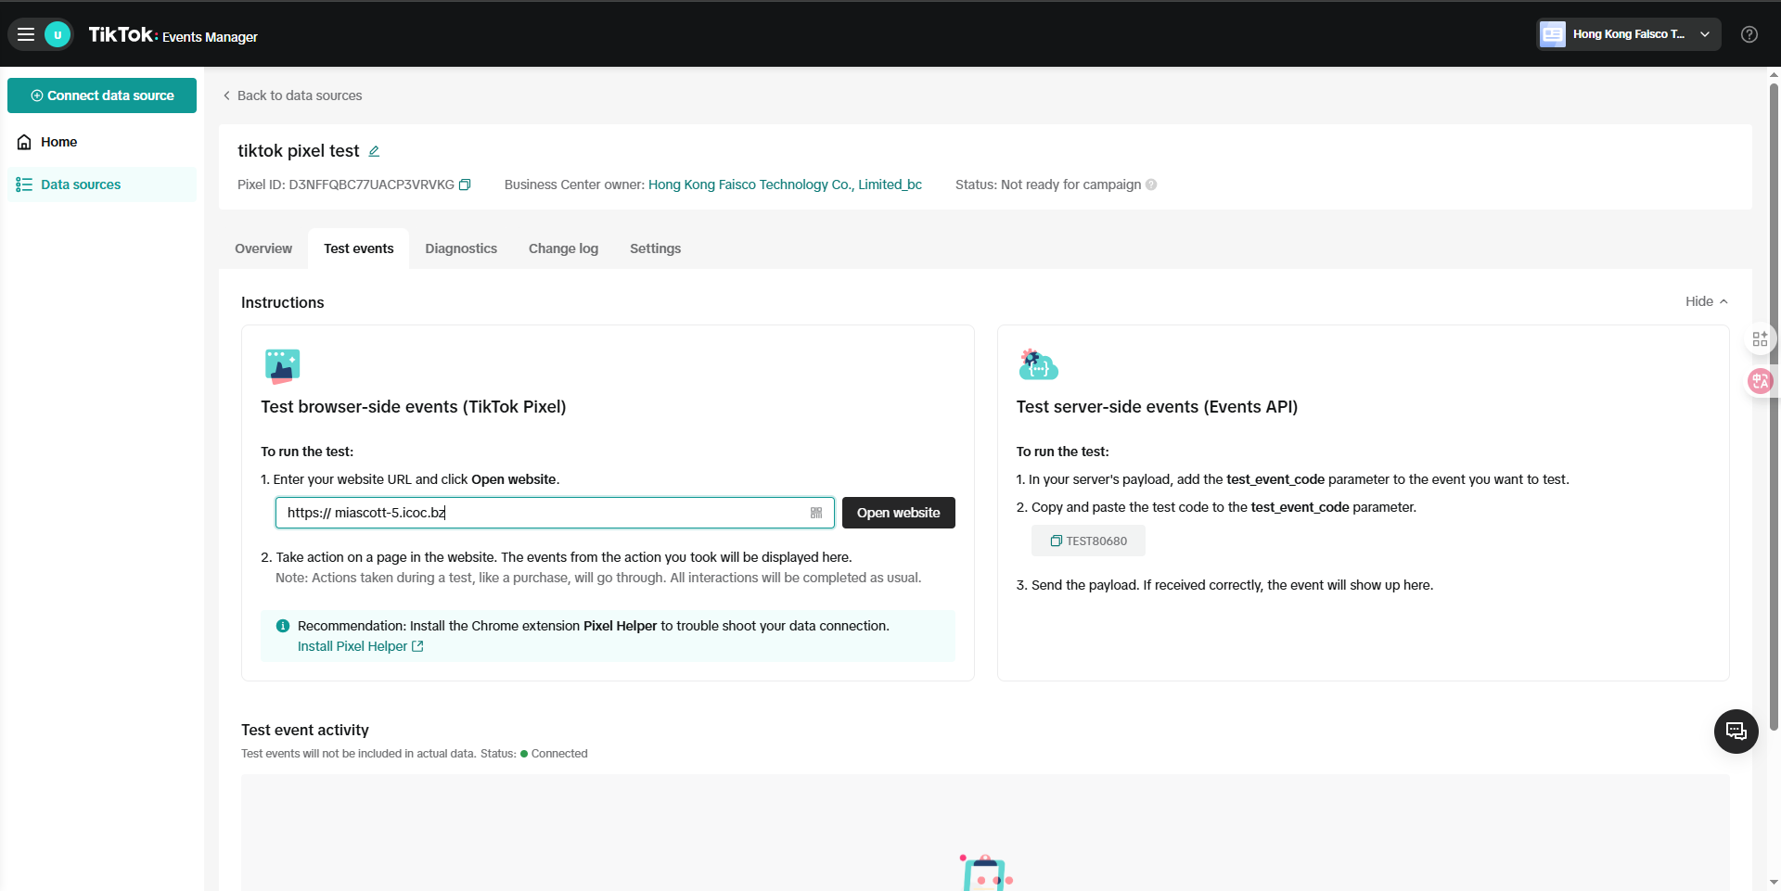Open the floating chat support button
1781x891 pixels.
point(1736,732)
